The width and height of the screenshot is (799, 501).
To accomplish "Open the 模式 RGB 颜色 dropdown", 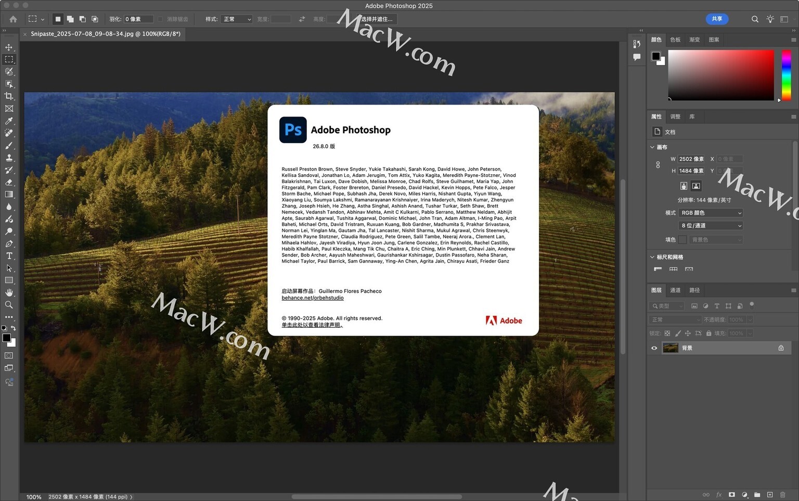I will point(711,213).
